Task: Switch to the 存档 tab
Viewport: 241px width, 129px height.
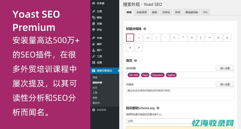Action: pyautogui.click(x=178, y=12)
